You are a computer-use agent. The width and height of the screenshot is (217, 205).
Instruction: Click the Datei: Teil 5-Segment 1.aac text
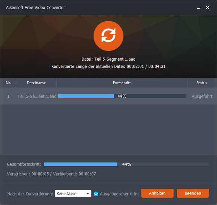(109, 60)
